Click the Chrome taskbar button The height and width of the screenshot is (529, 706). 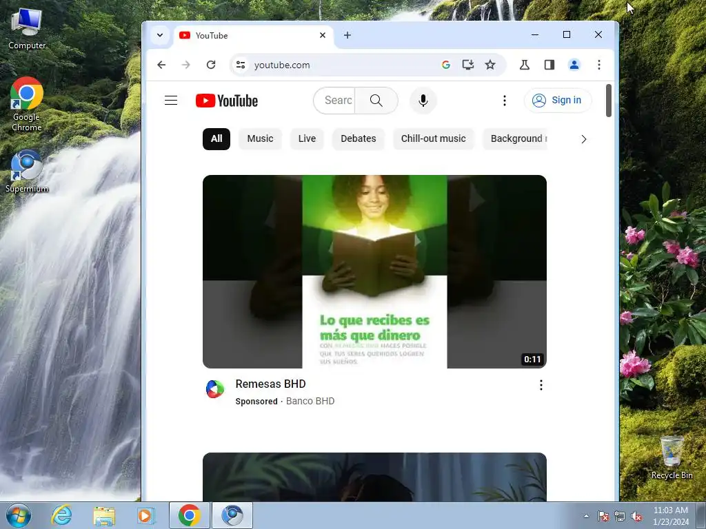pos(190,515)
